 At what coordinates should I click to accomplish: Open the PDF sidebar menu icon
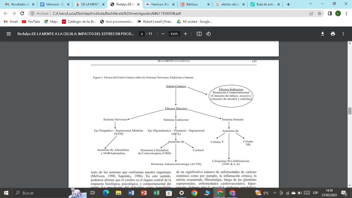point(9,34)
